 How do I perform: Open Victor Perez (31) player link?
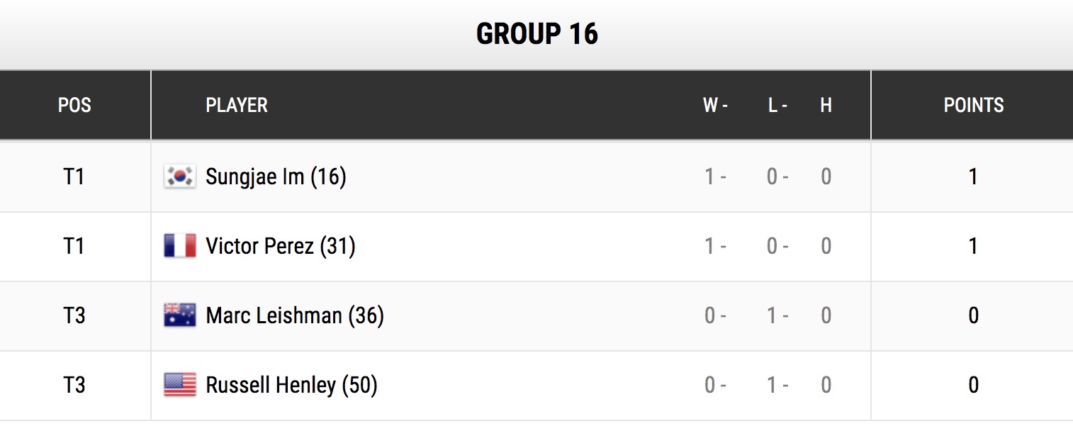click(281, 246)
